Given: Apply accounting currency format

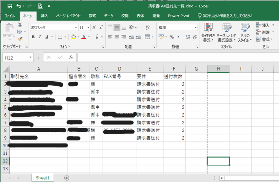Looking at the screenshot, I should (x=161, y=37).
